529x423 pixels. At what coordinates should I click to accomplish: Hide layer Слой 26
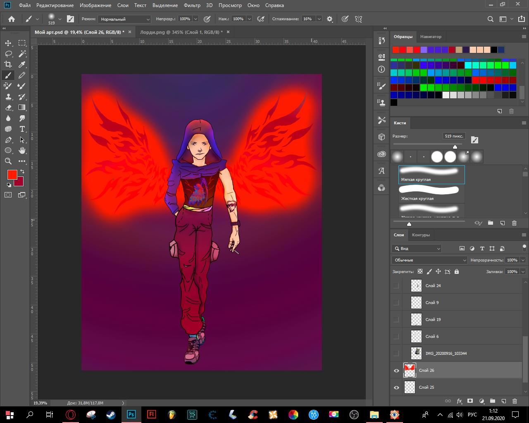[x=396, y=371]
